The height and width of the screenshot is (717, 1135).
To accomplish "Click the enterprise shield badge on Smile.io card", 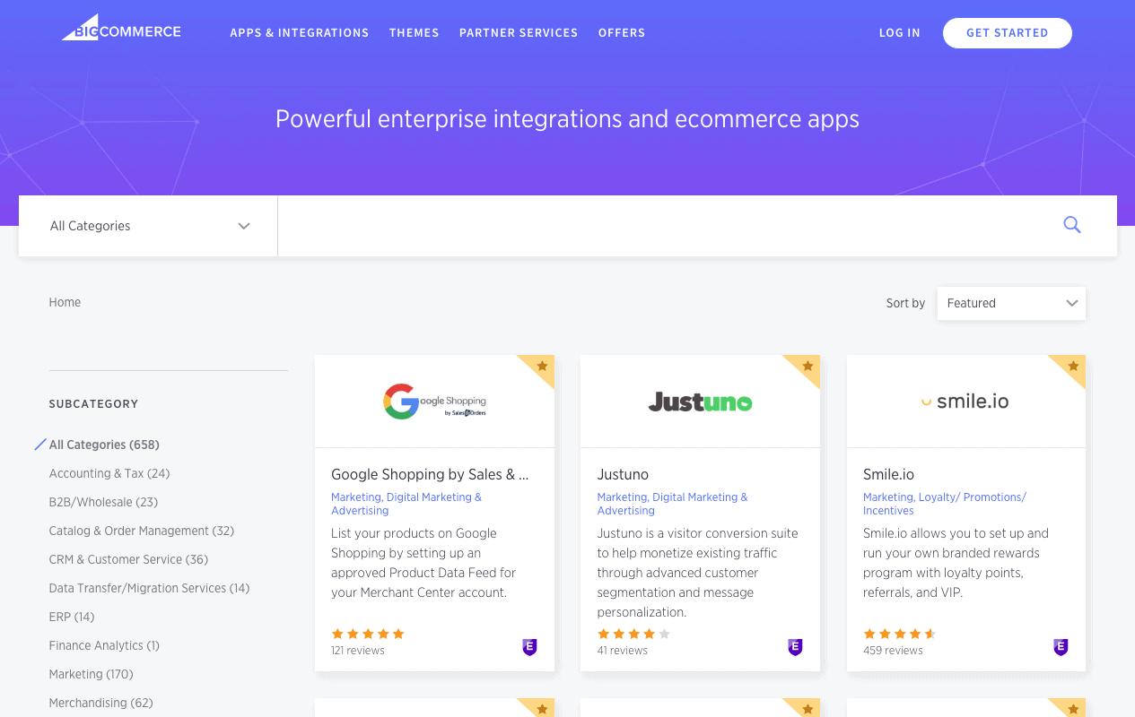I will click(x=1061, y=647).
